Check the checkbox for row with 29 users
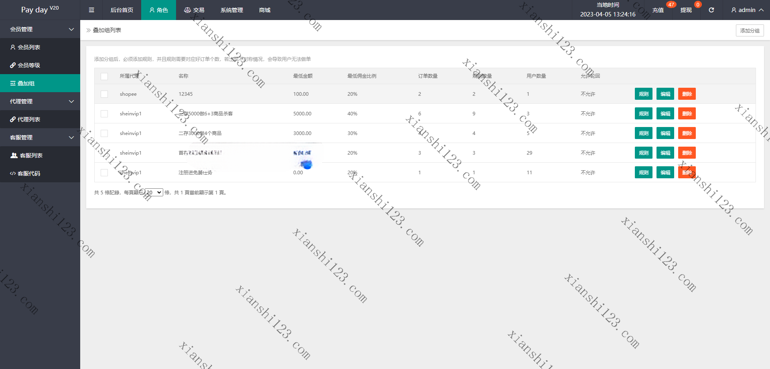Screen dimensions: 770x369 104,153
